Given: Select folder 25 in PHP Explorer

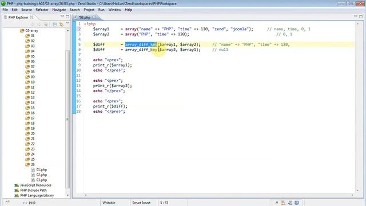Looking at the screenshot, I should pos(33,159).
